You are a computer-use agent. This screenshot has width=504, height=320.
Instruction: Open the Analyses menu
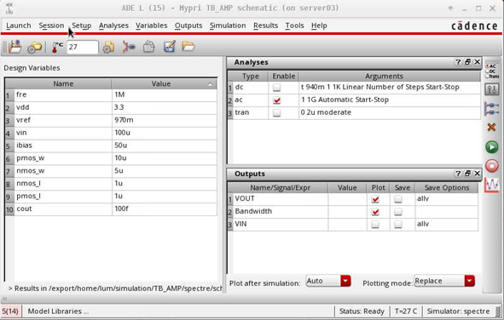pyautogui.click(x=113, y=26)
